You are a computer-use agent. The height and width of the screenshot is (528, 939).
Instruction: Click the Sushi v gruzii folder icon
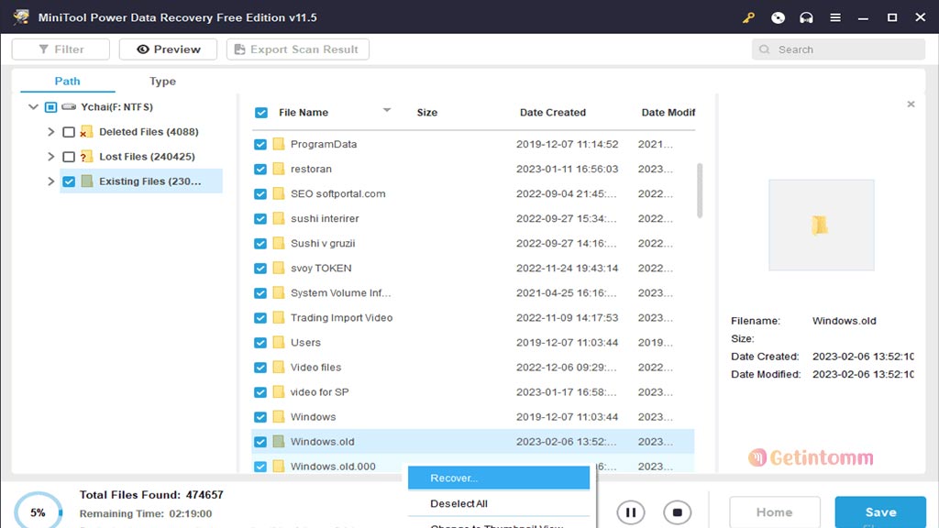pos(279,243)
